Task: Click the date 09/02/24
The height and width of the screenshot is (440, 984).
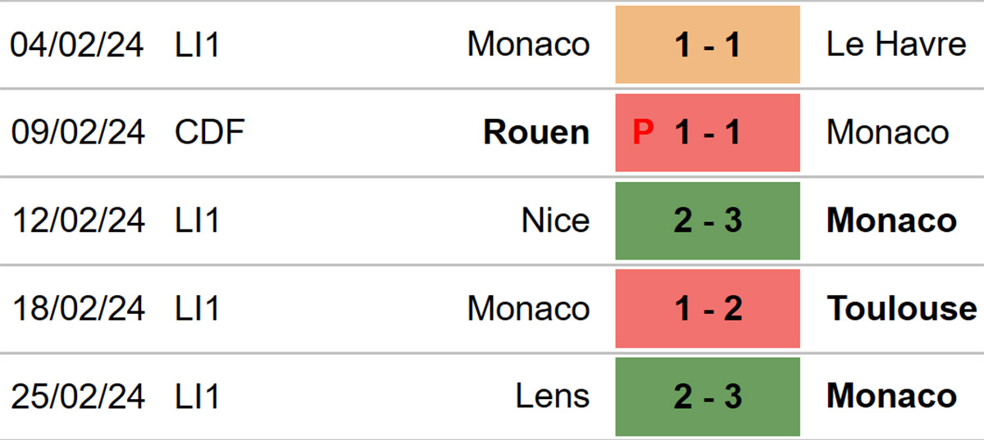Action: 77,133
